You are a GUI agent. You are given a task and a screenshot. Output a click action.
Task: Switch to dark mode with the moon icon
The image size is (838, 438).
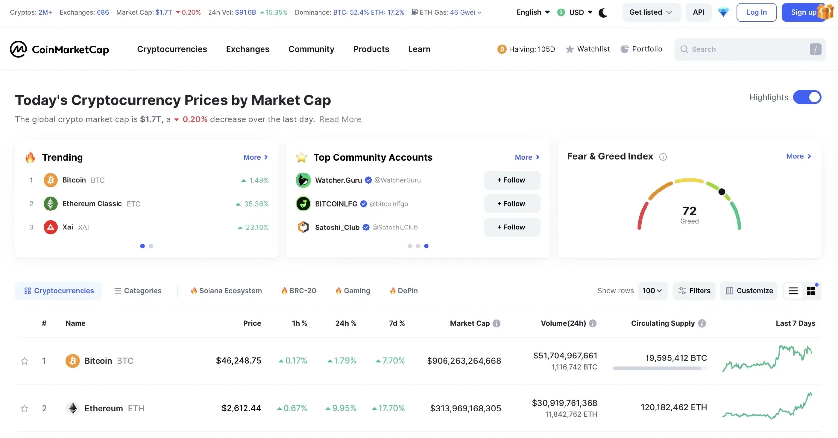[x=603, y=12]
